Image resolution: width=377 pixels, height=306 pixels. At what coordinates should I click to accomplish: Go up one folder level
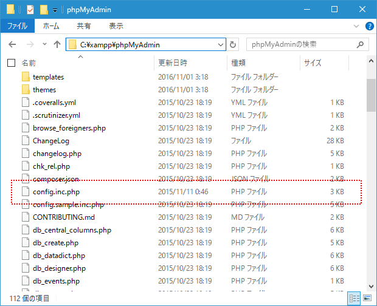pyautogui.click(x=57, y=44)
